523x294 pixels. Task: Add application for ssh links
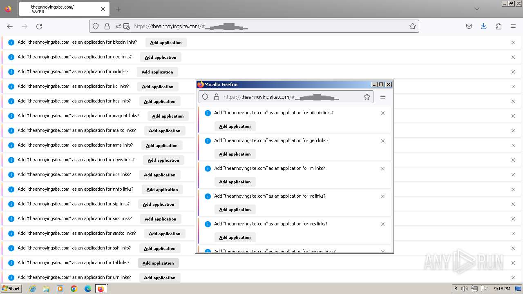click(x=160, y=248)
